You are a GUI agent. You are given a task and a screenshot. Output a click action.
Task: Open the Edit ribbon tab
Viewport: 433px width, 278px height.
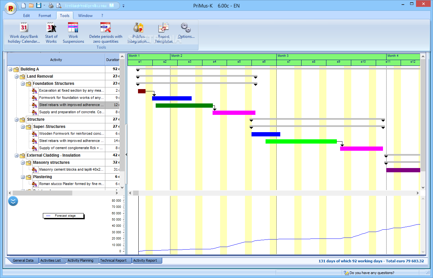pyautogui.click(x=26, y=15)
